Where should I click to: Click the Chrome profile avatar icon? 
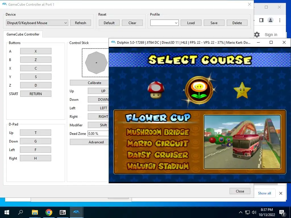tap(271, 20)
